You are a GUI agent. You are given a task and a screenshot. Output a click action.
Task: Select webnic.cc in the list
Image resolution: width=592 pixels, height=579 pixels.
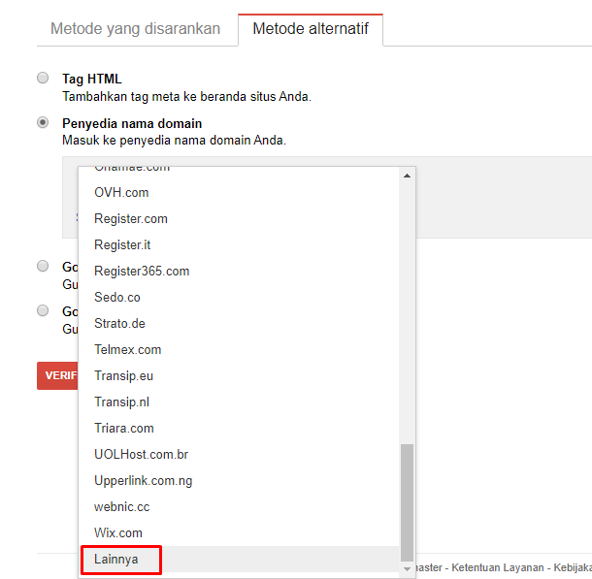(122, 506)
